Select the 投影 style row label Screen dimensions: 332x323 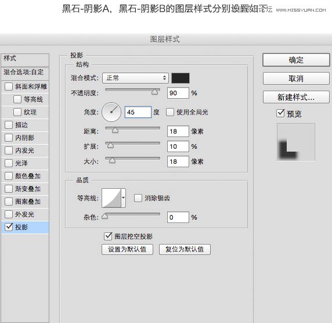(21, 227)
